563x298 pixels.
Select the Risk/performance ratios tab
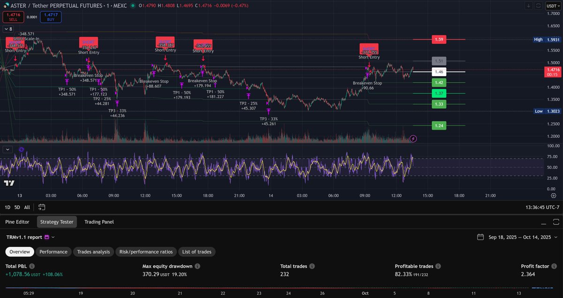point(147,252)
